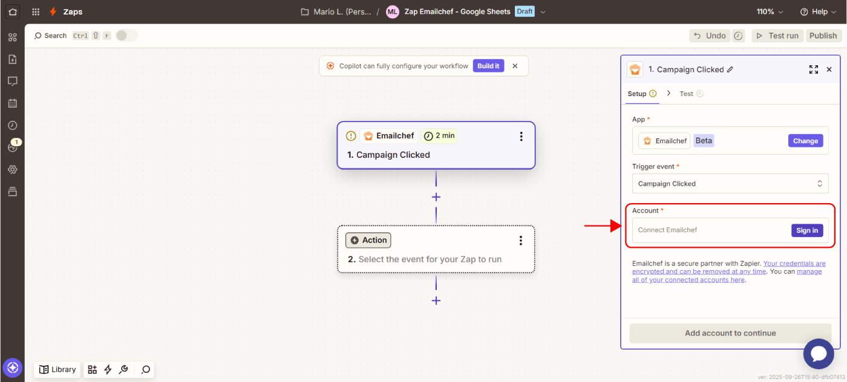Open Zap history clock icon in sidebar
This screenshot has width=847, height=382.
point(12,125)
